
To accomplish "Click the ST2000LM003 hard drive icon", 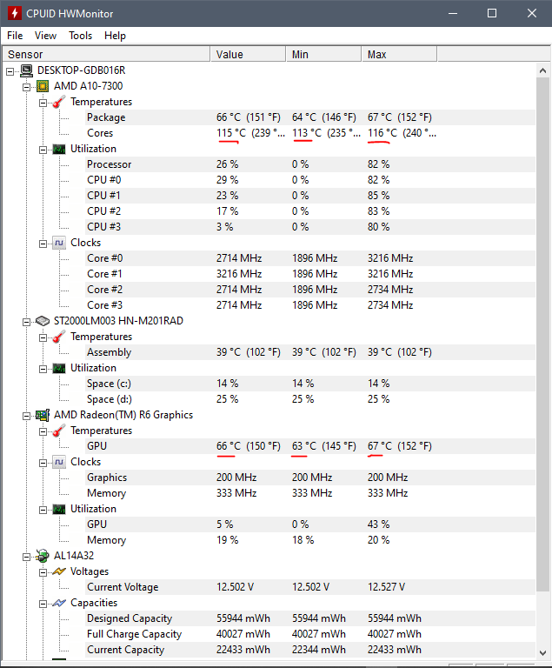I will click(x=43, y=321).
